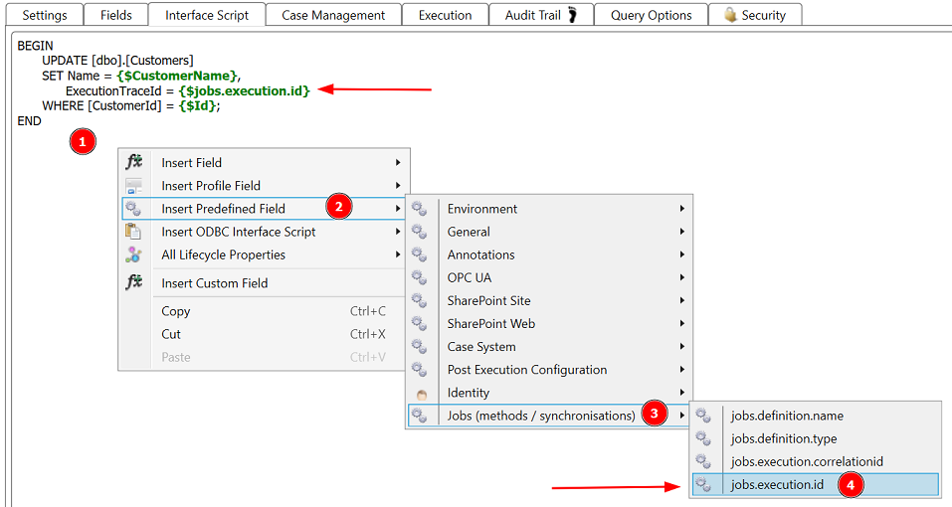Click the gears icon beside Annotations

[419, 254]
